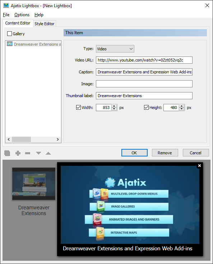Decrease Height value with the down spinner

pos(181,109)
